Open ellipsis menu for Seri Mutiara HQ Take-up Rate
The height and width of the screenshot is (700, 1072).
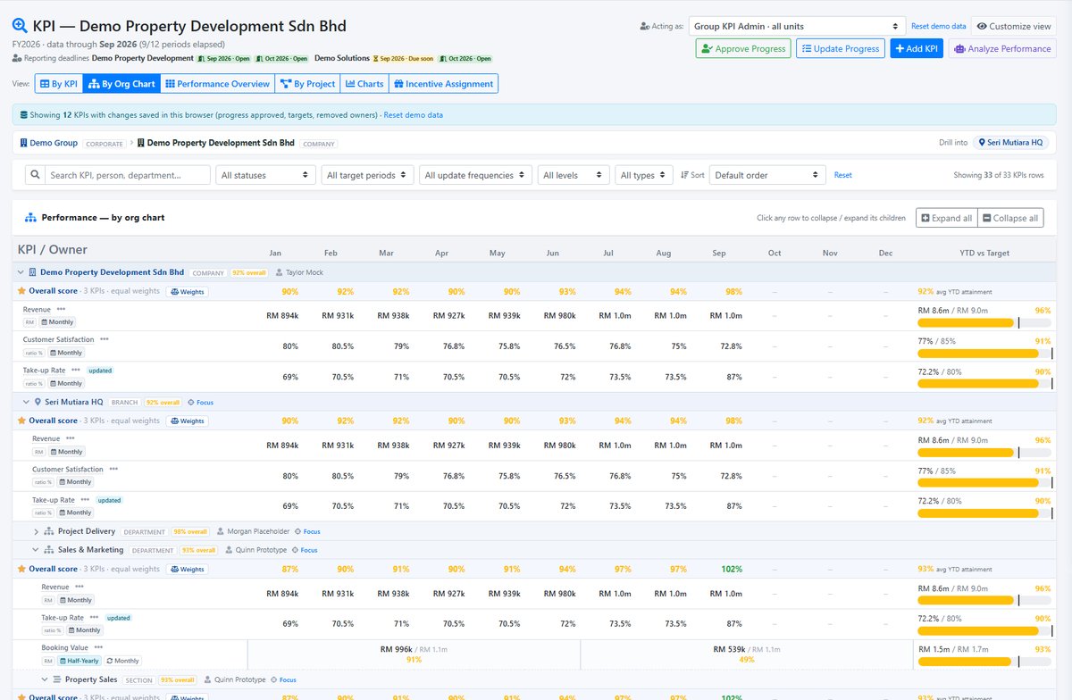85,500
